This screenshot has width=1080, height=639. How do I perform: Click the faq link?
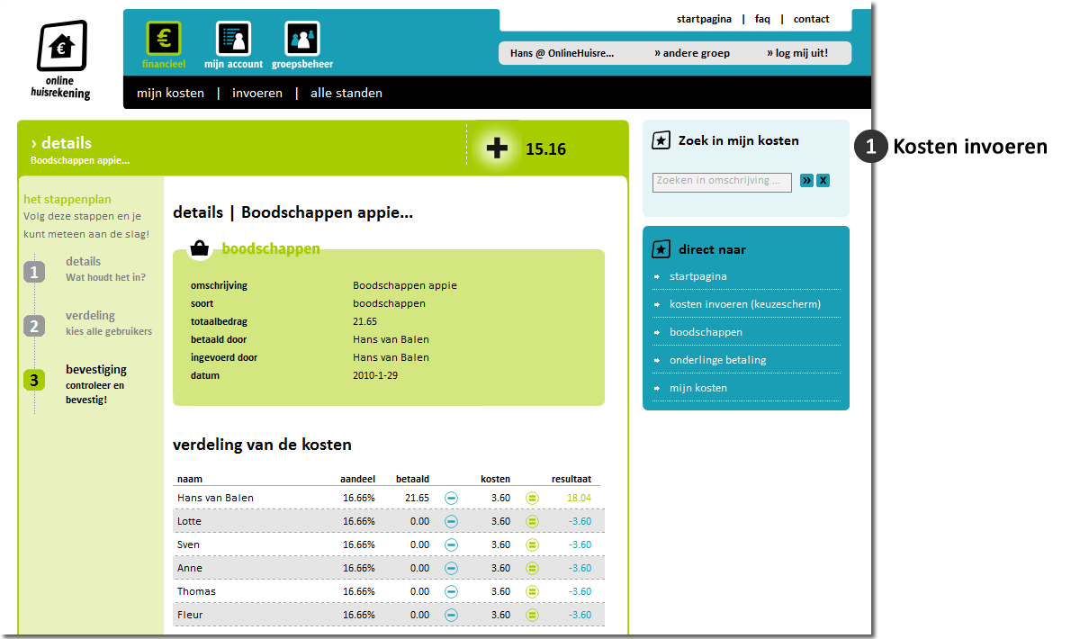point(762,19)
